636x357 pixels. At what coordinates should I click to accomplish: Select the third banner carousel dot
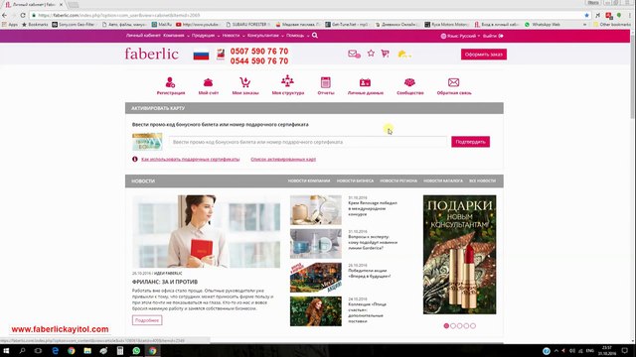pyautogui.click(x=459, y=326)
